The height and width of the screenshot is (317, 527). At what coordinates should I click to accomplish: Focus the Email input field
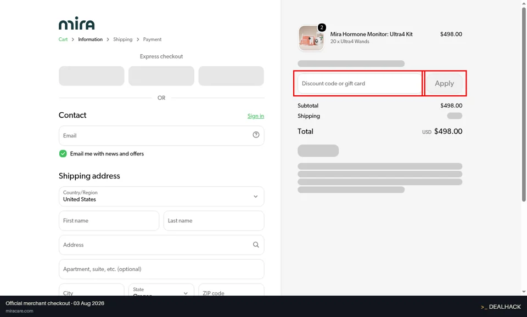[x=161, y=136]
